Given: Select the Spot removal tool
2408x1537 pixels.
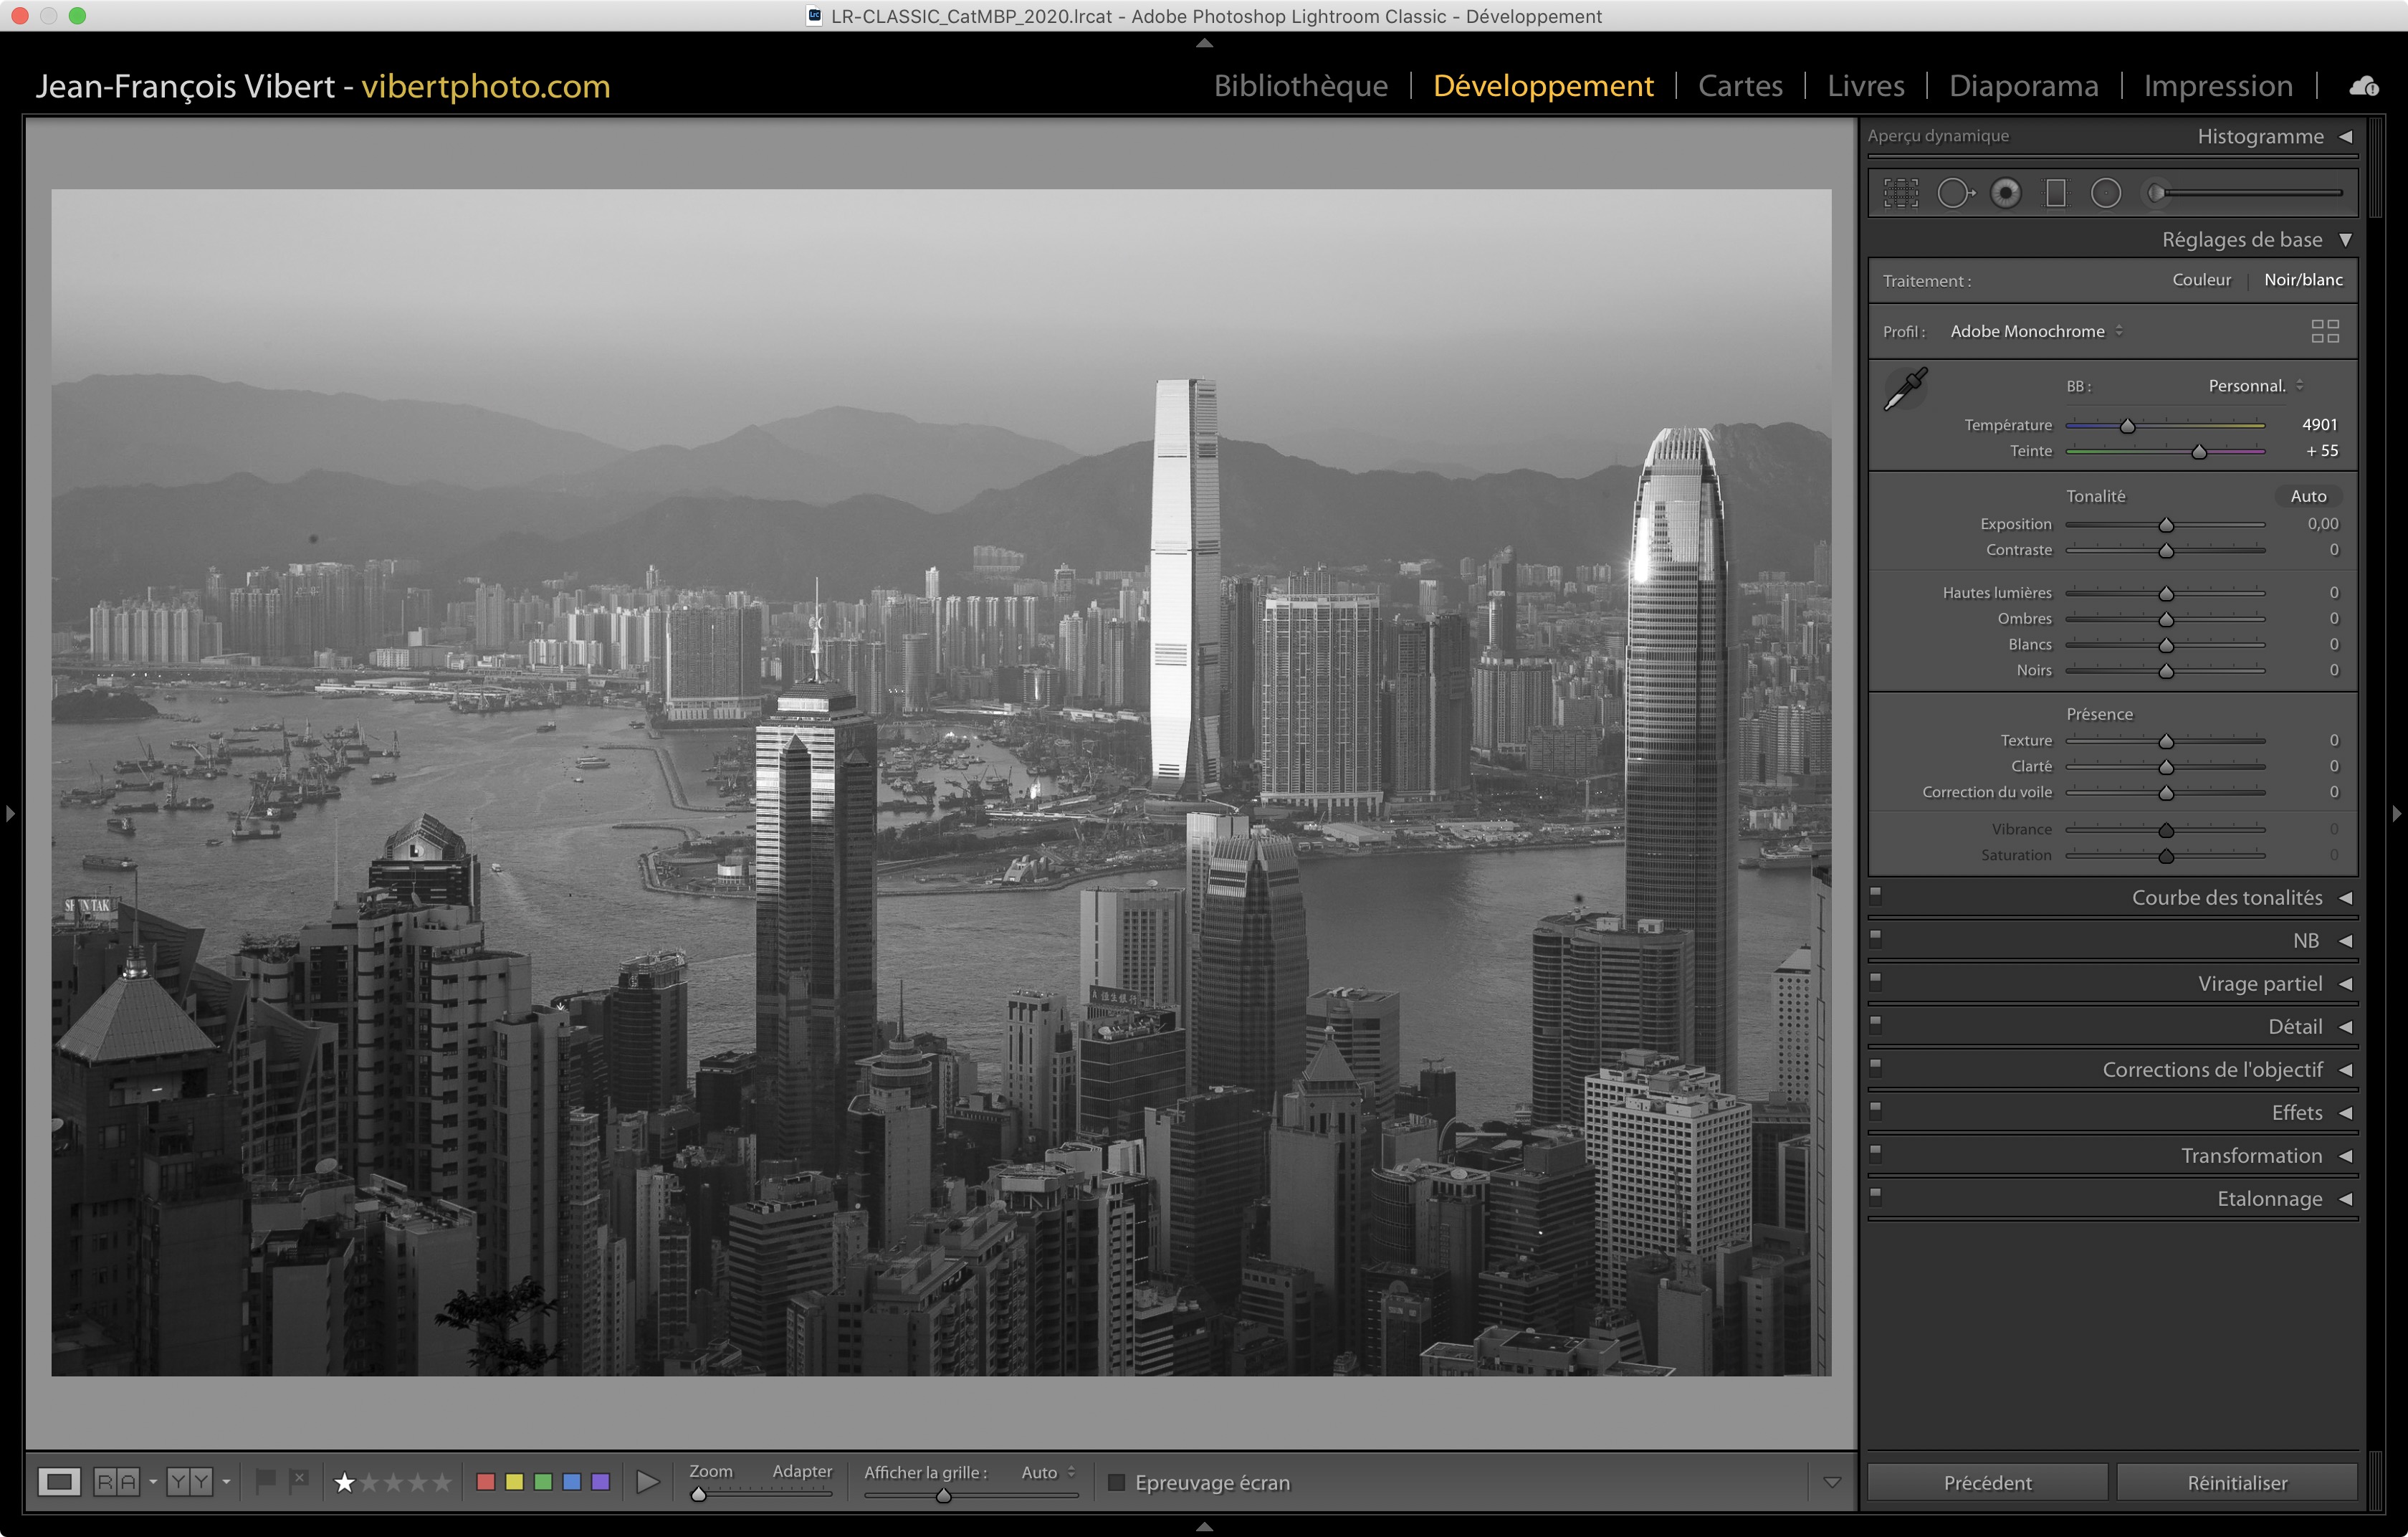Looking at the screenshot, I should point(1954,193).
